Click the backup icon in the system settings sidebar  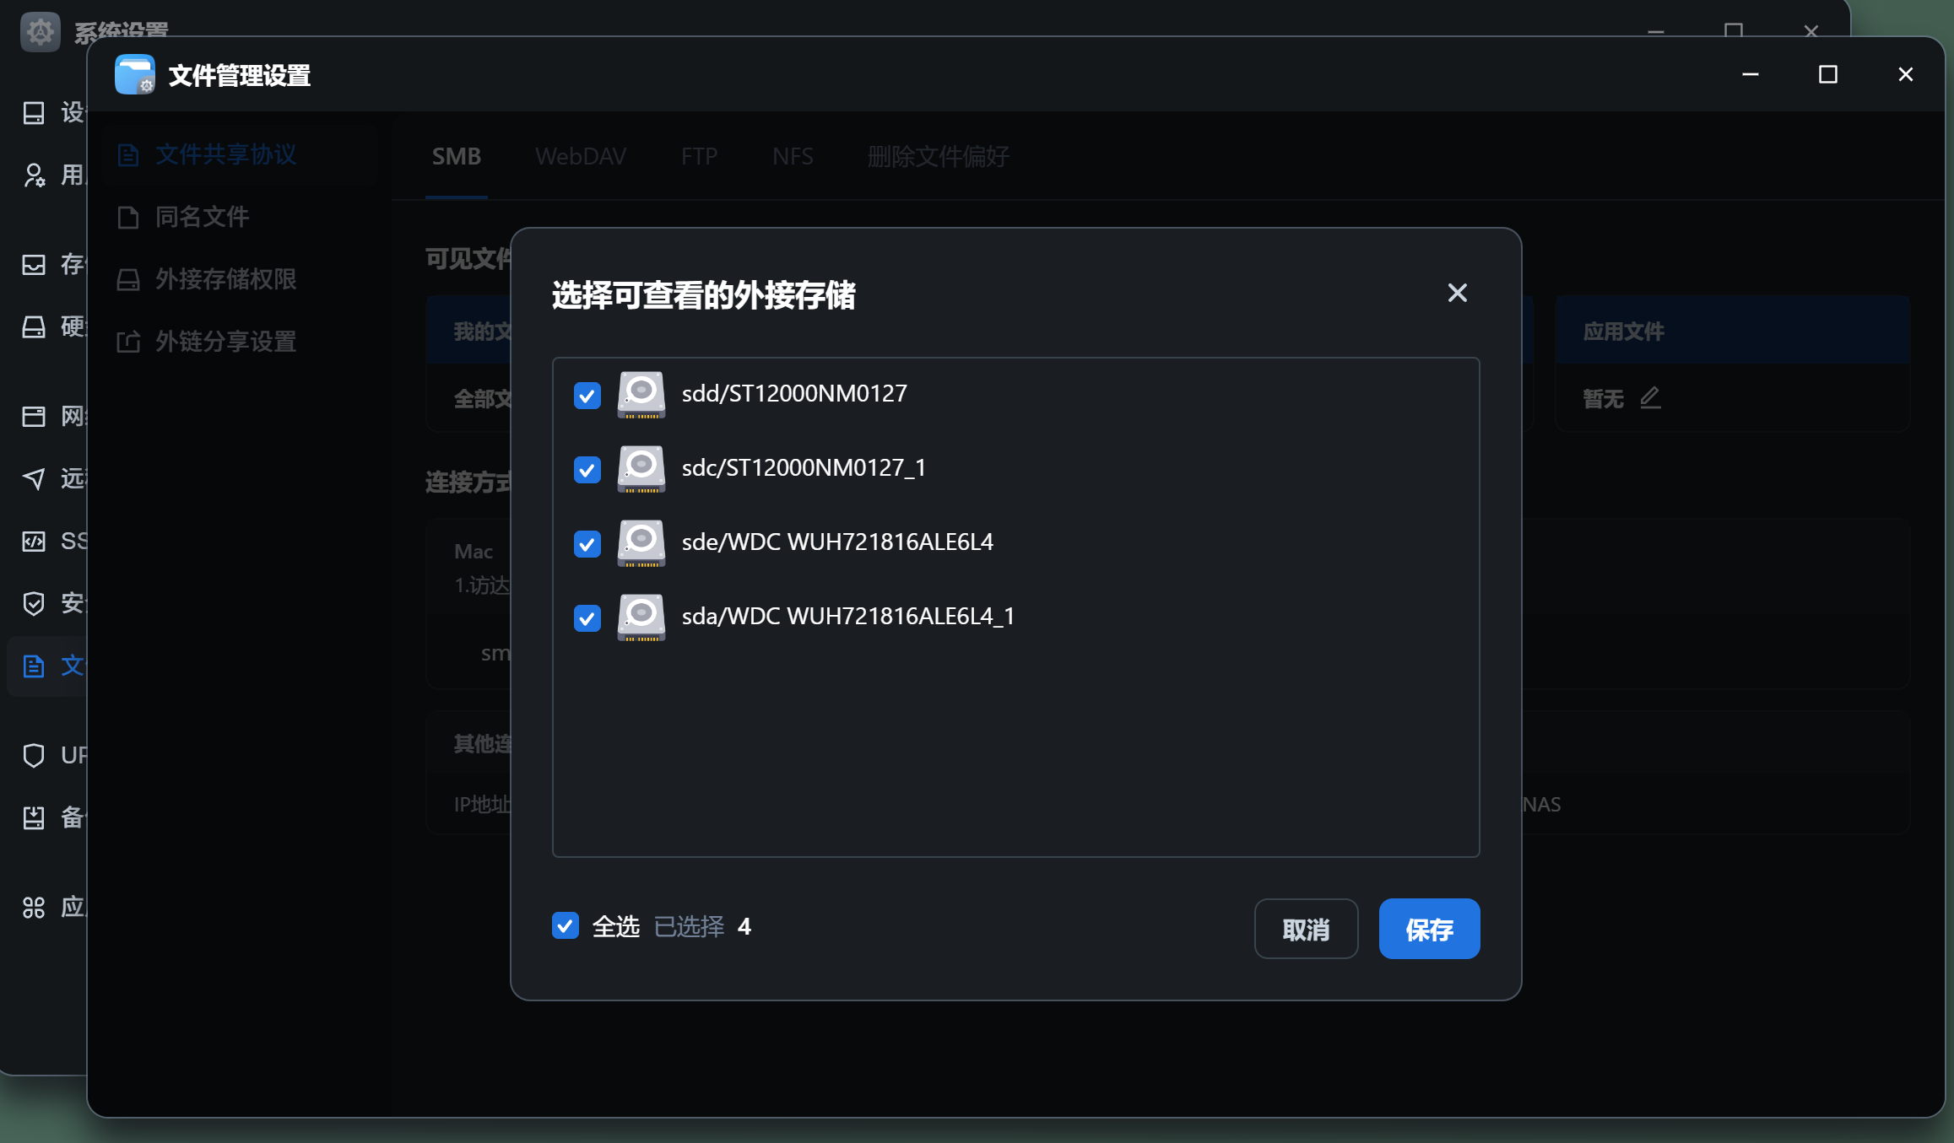(x=34, y=818)
